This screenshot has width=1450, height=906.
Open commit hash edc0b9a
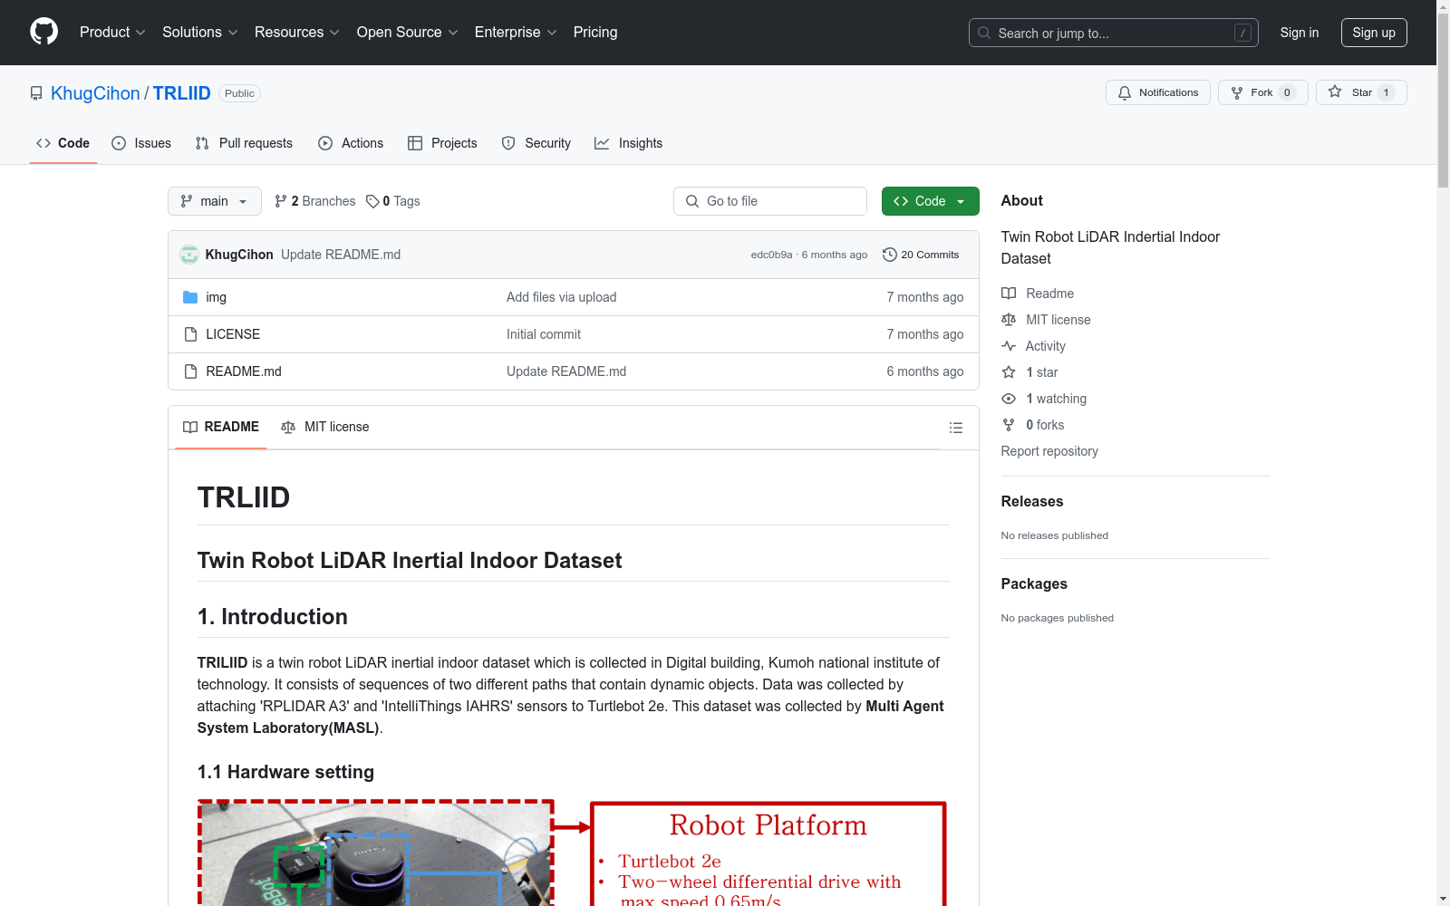771,255
